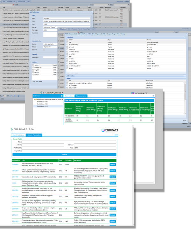Delete the selected author in Edit Publication
Image resolution: width=191 pixels, height=229 pixels.
tap(40, 82)
